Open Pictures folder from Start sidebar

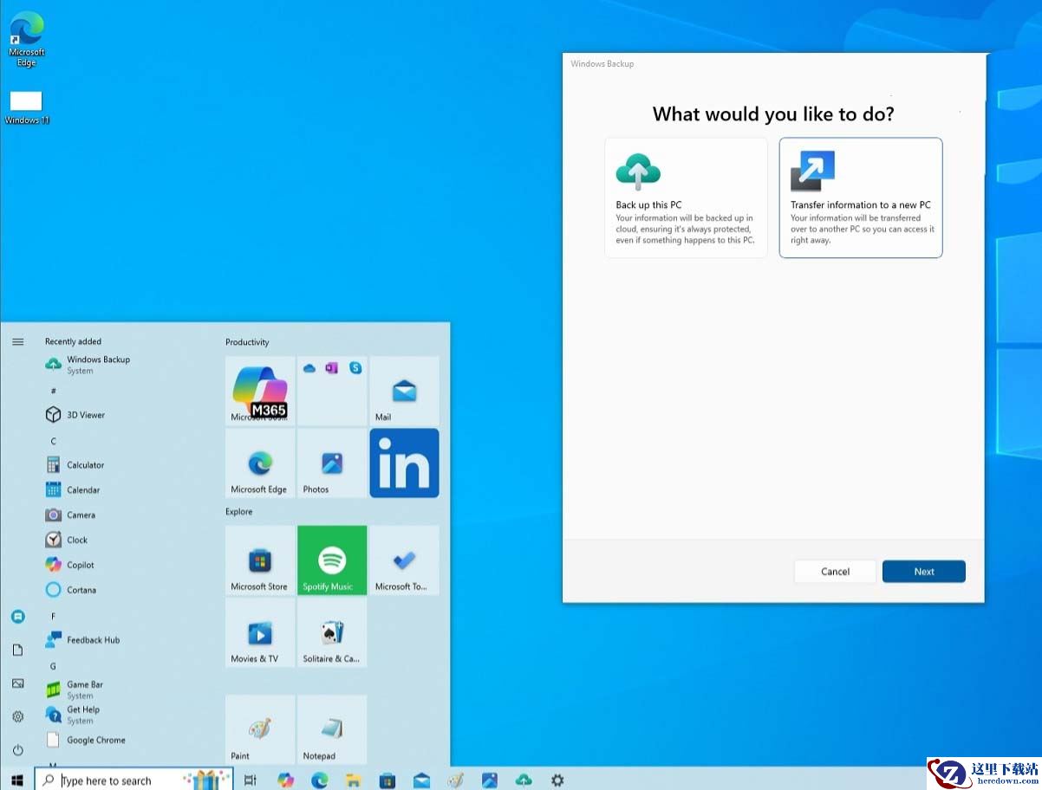click(x=17, y=683)
